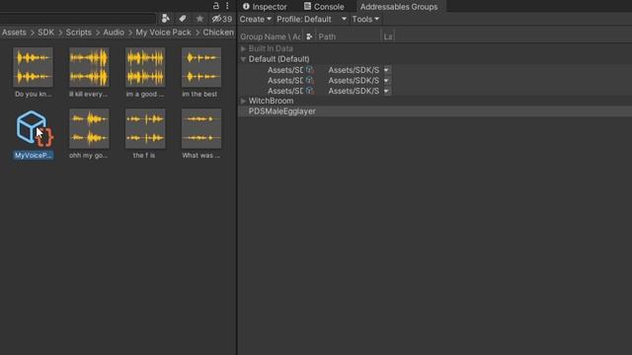Select the first Assets/SD addressable entry
This screenshot has height=355, width=632.
point(285,70)
